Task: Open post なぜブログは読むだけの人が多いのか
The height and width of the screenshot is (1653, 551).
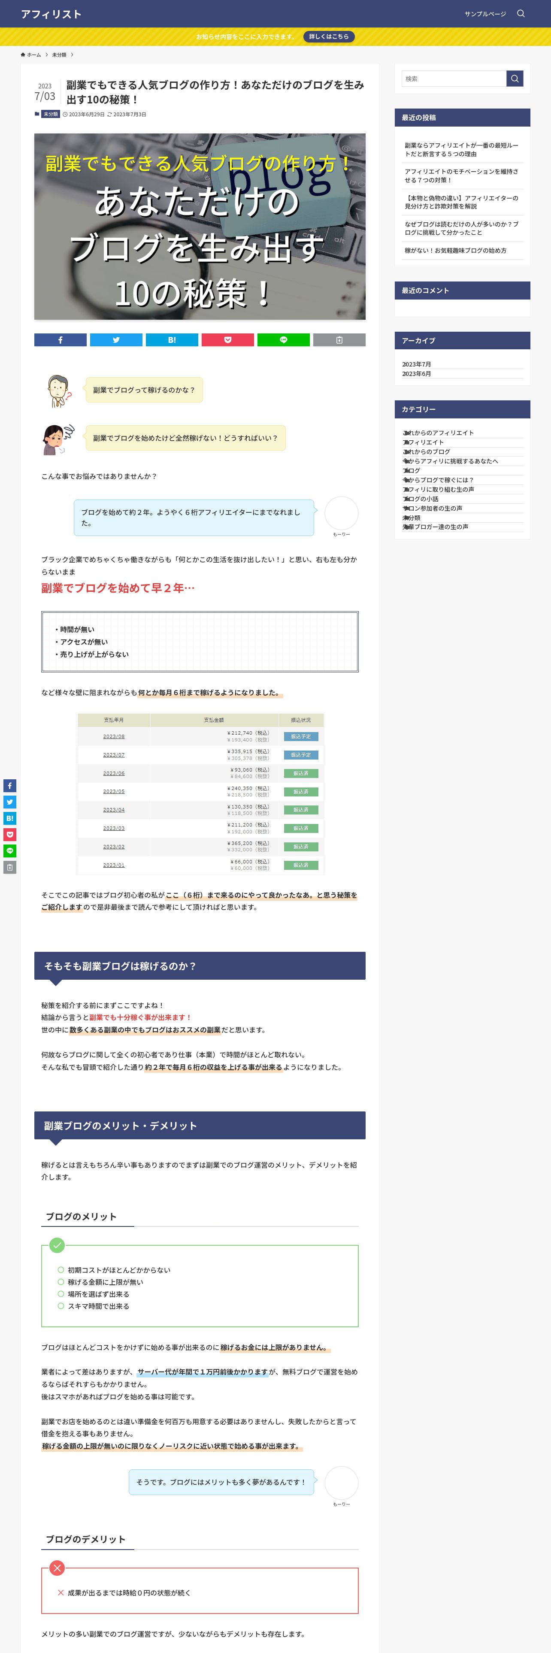Action: pyautogui.click(x=462, y=228)
